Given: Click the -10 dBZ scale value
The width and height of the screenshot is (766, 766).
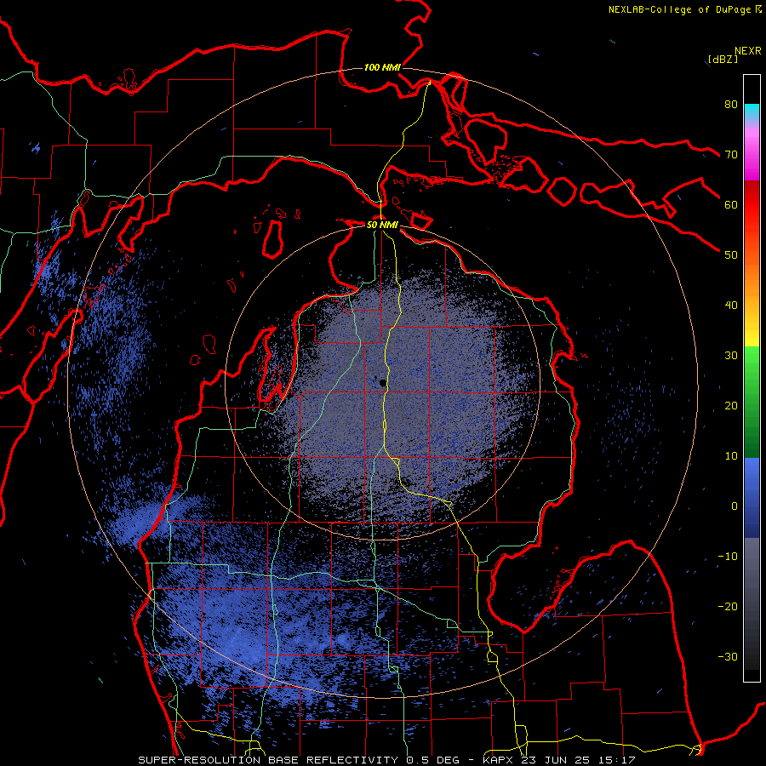Looking at the screenshot, I should 728,557.
